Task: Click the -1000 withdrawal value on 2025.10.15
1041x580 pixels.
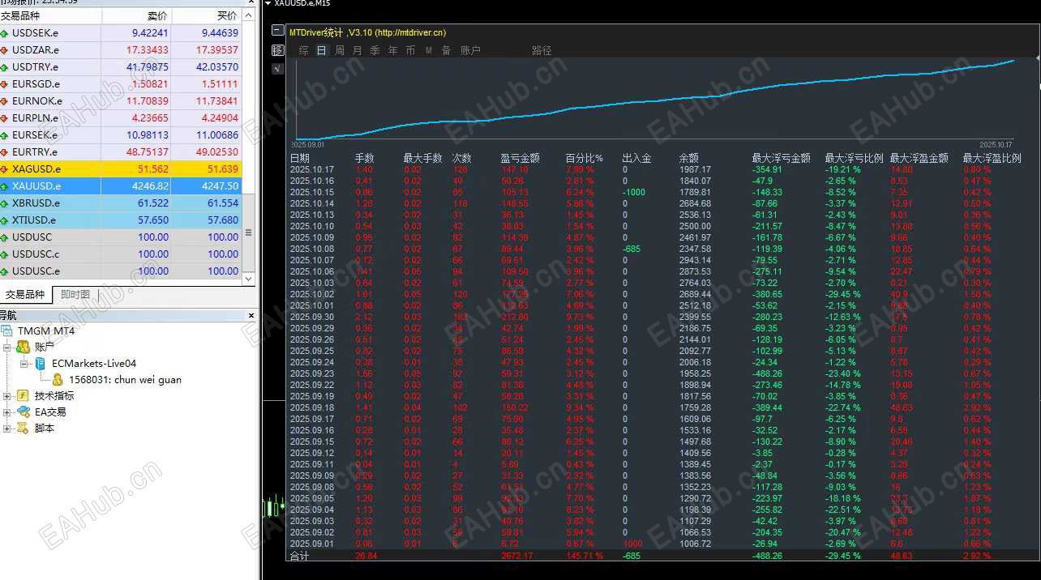Action: click(635, 192)
